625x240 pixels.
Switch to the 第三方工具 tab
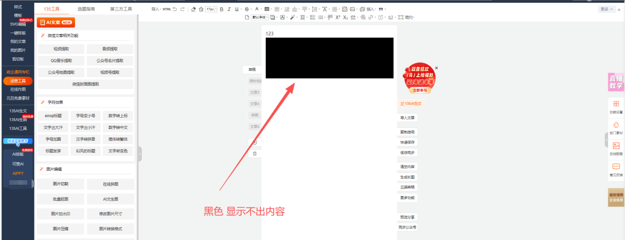pos(121,9)
